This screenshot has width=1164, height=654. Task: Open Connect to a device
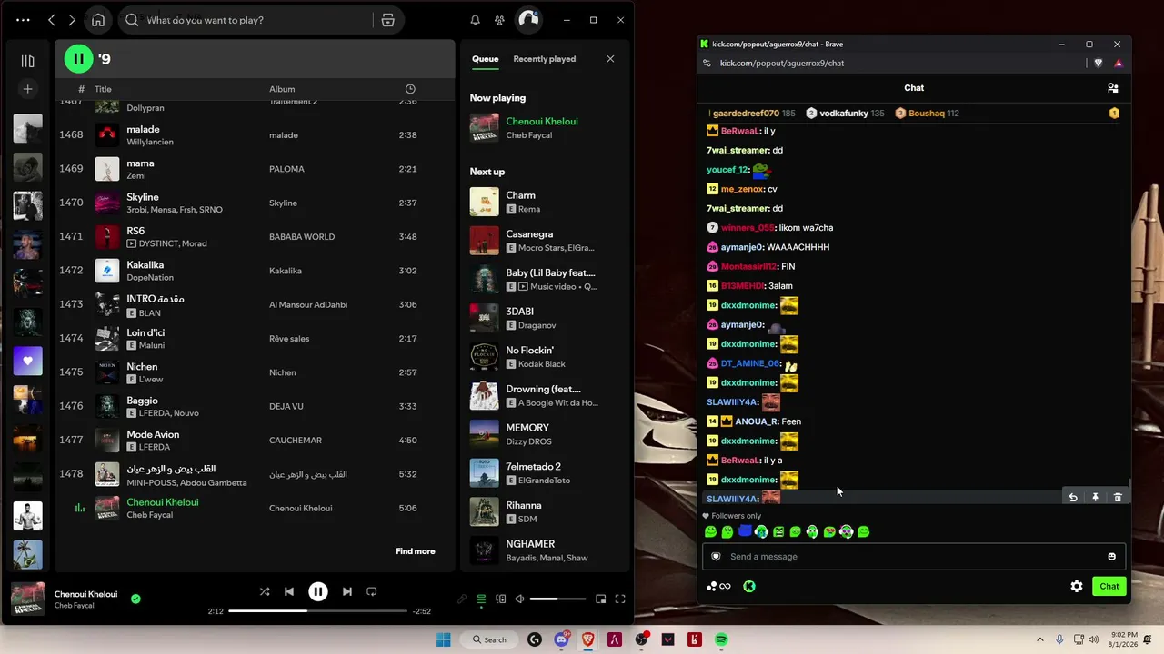(500, 599)
